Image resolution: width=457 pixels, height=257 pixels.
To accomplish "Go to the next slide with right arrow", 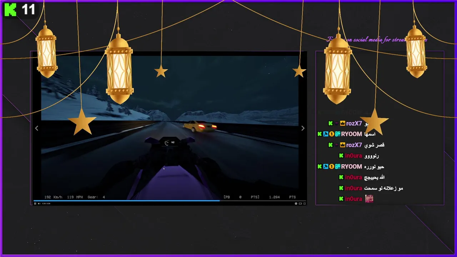I will [x=303, y=128].
